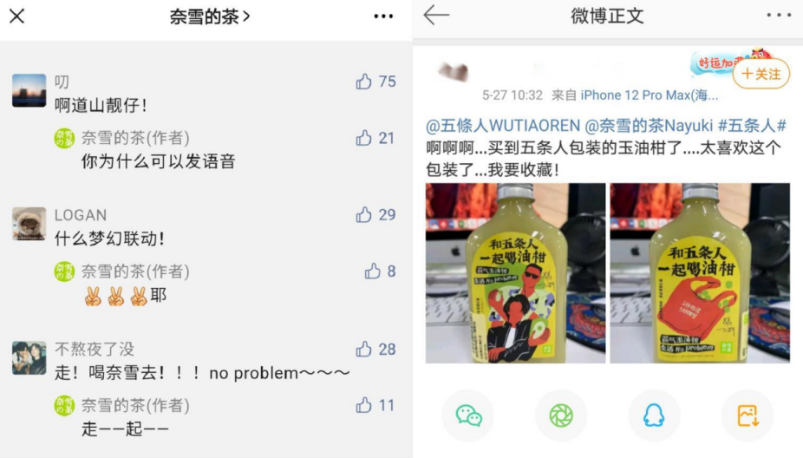Image resolution: width=803 pixels, height=458 pixels.
Task: Like the author reply with 8 likes
Action: click(372, 271)
